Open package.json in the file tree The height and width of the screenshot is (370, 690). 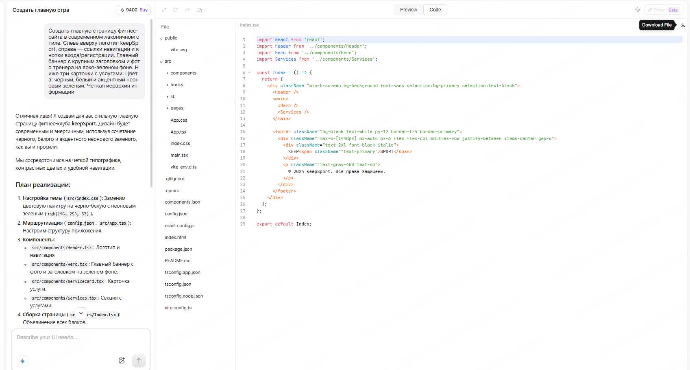pos(178,249)
